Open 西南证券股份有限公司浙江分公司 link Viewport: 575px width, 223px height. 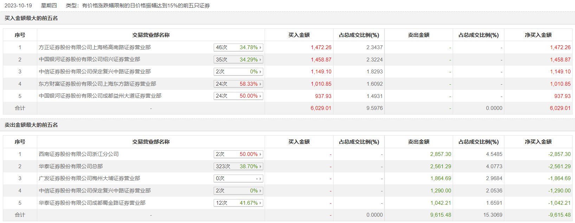coord(79,154)
